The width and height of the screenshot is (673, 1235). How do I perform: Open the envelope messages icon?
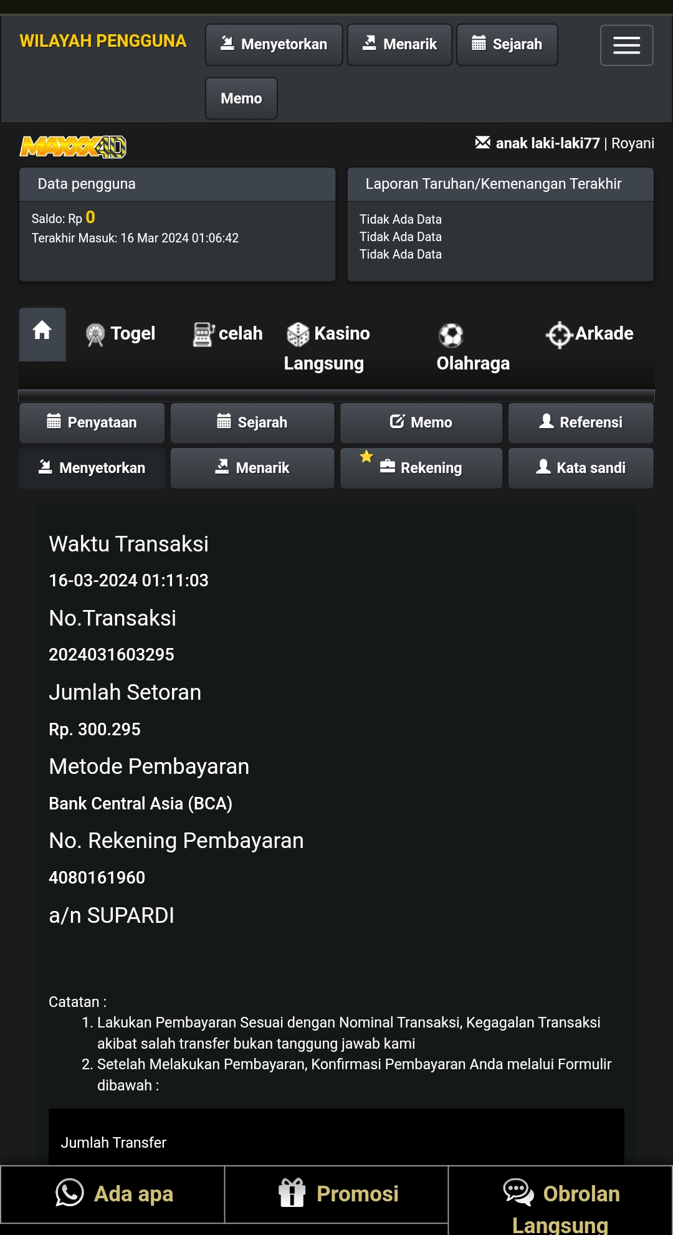point(482,143)
